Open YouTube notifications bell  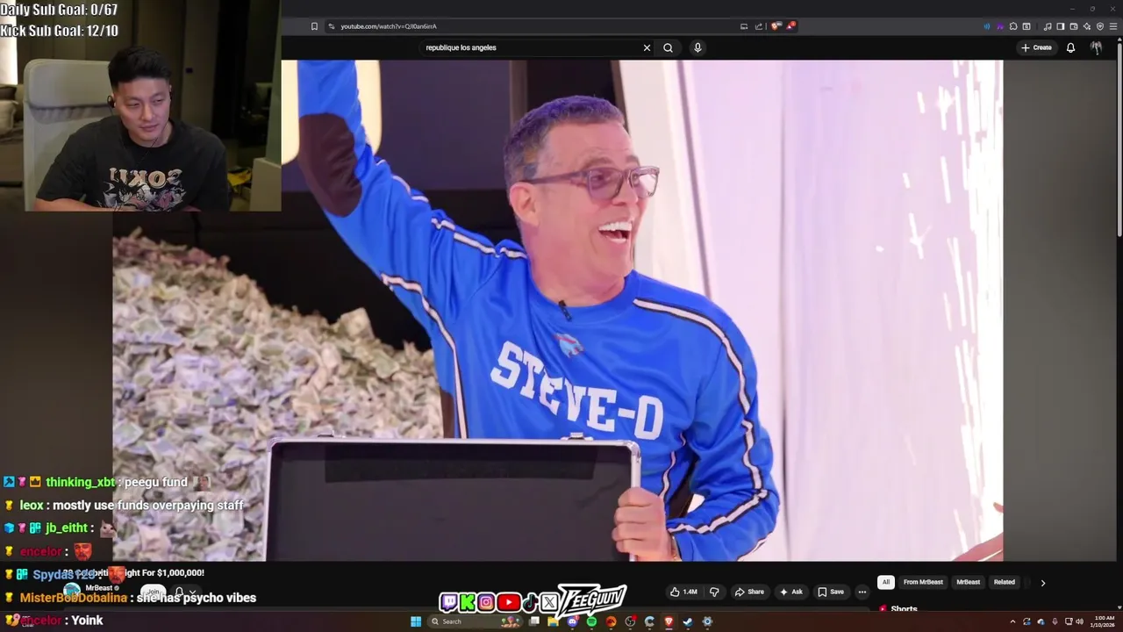(x=1070, y=47)
